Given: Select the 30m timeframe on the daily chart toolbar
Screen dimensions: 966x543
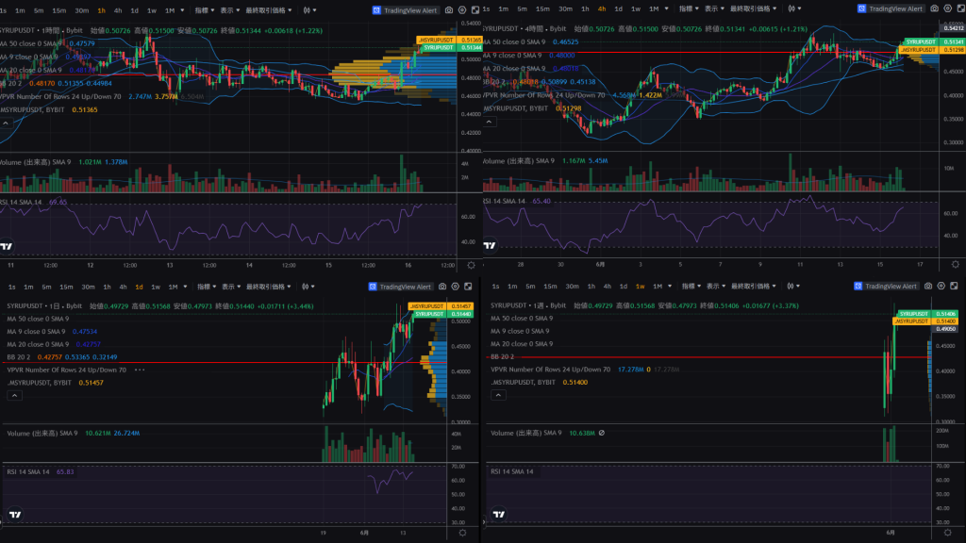Looking at the screenshot, I should pyautogui.click(x=88, y=287).
